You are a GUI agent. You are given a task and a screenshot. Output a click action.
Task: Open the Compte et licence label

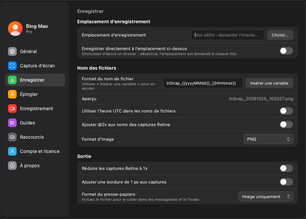40,151
